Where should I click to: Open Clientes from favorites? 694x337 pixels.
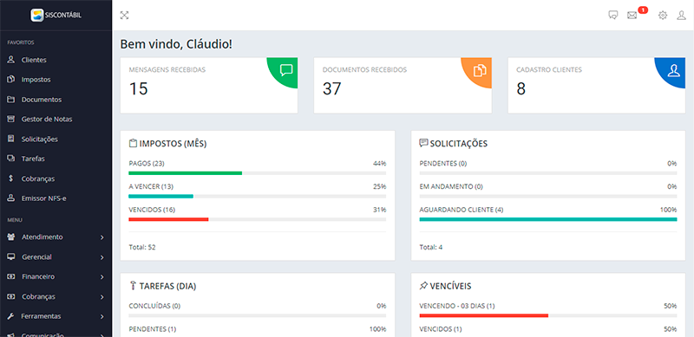(34, 60)
